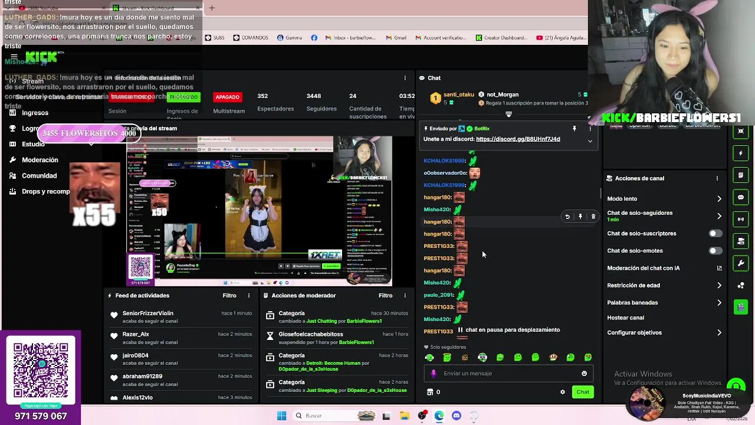Delete hangar180's chat message

point(593,217)
